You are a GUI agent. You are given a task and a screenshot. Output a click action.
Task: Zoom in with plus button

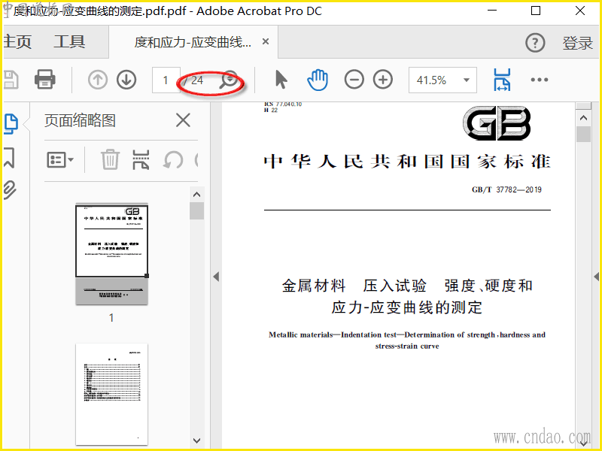(383, 80)
